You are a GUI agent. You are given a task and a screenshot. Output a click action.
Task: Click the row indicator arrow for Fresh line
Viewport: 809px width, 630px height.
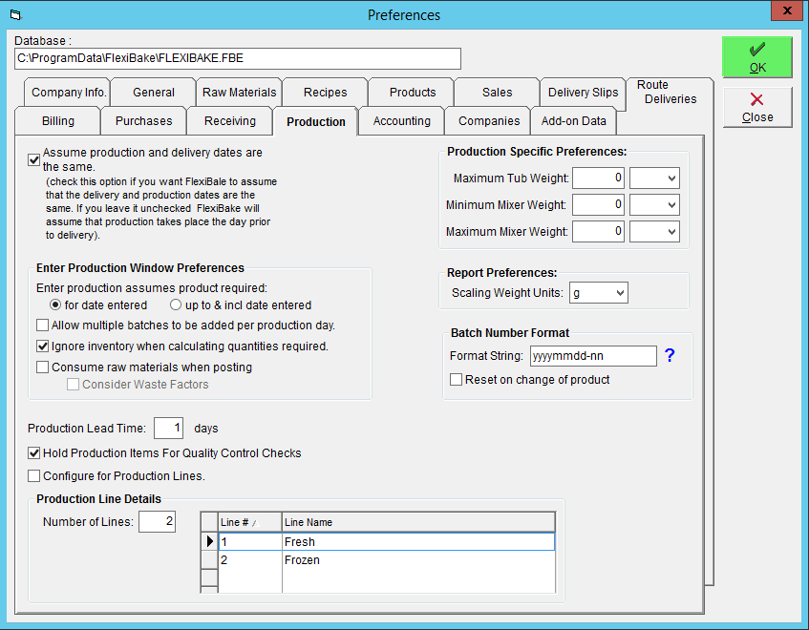point(209,541)
